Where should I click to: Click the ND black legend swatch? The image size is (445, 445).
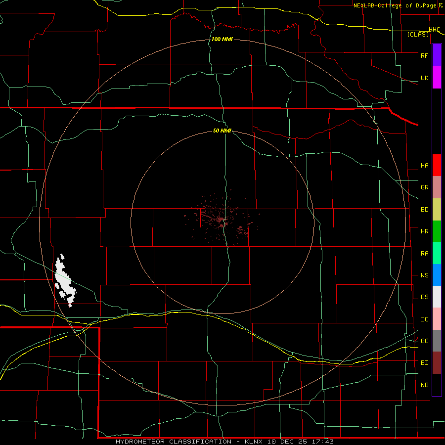[x=437, y=385]
